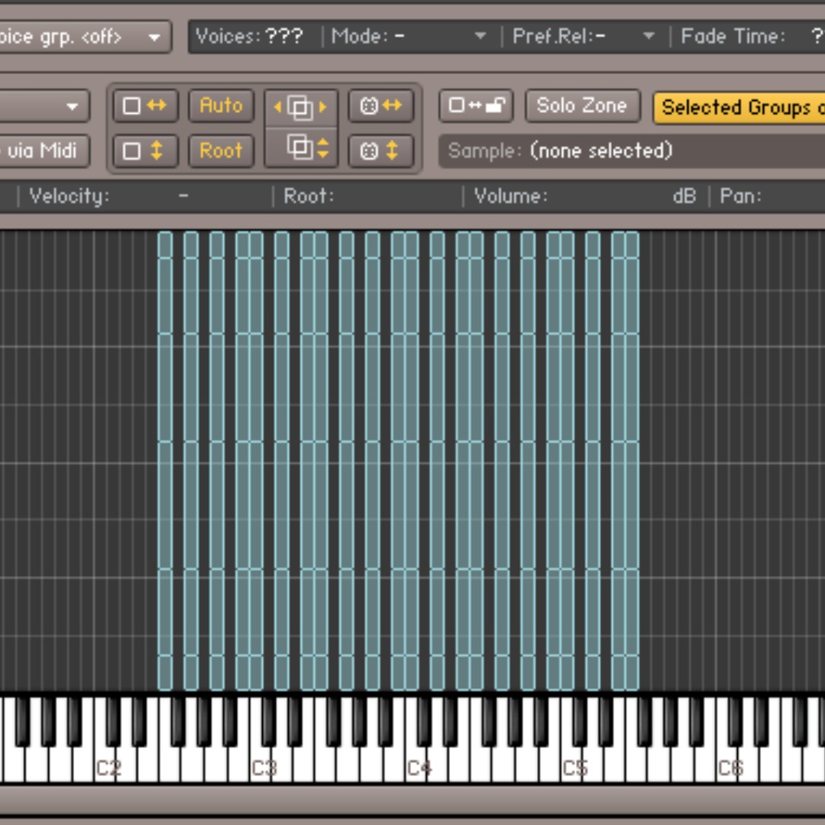
Task: Open the Voice grp. <off> dropdown
Action: 84,37
